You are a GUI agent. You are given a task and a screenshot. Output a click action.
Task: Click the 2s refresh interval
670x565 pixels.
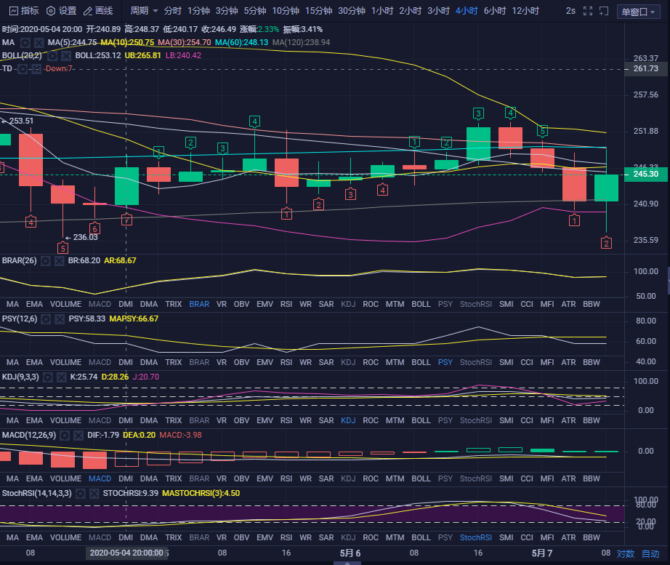pos(570,11)
